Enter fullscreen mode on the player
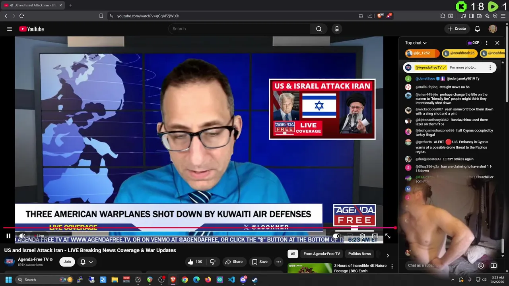Screen dimensions: 509x286 click(388, 236)
